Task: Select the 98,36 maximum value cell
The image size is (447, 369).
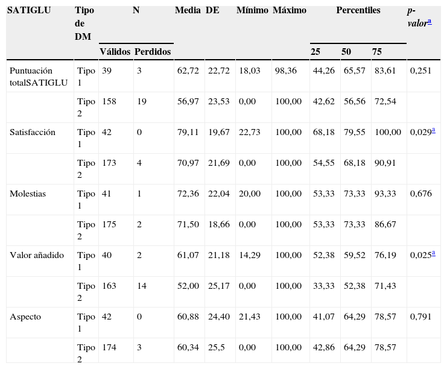Action: pos(287,71)
